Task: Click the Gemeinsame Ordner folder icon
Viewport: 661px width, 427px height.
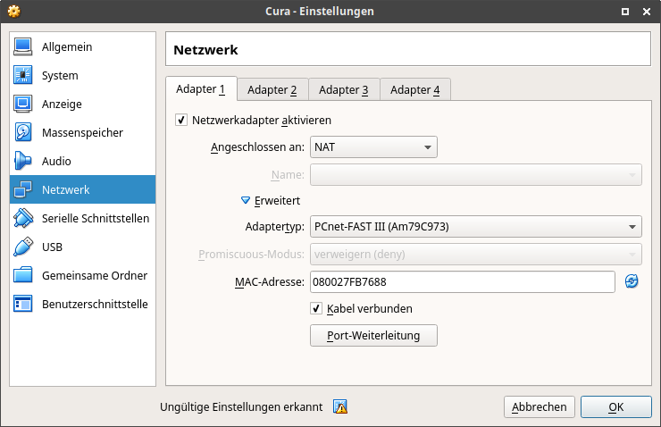Action: pos(22,275)
